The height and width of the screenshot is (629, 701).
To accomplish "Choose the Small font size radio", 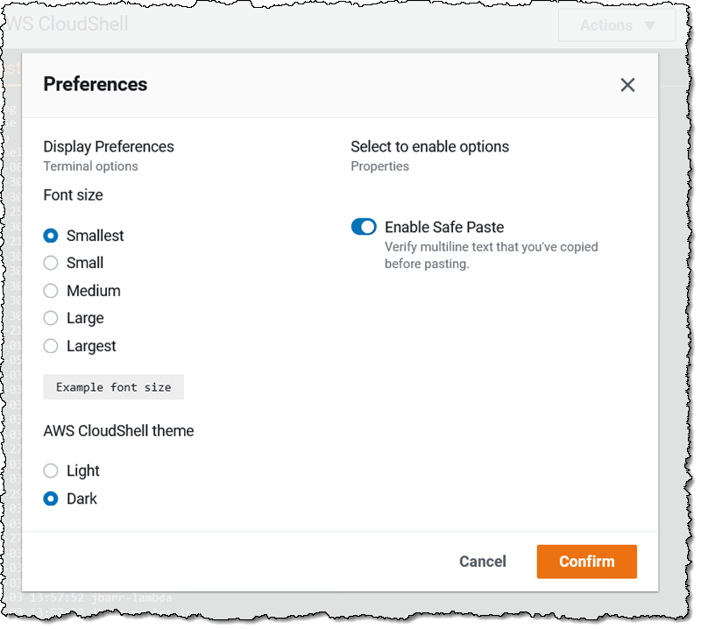I will [51, 263].
